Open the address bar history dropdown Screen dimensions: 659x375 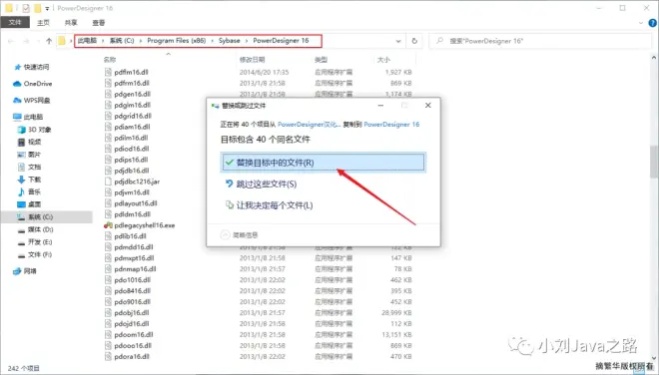click(x=398, y=41)
